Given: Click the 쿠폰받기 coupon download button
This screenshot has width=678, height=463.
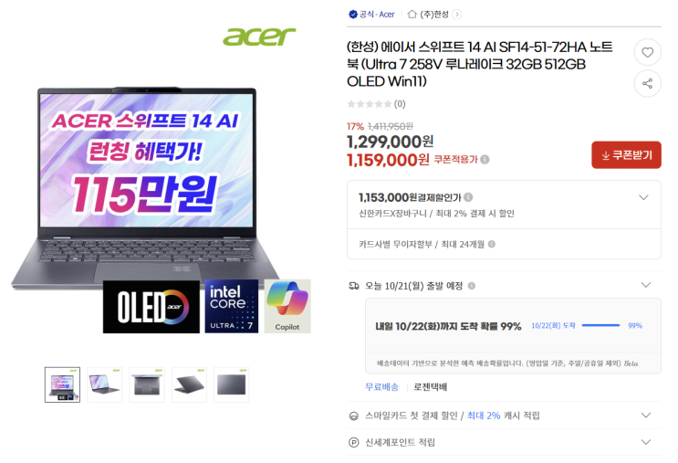Looking at the screenshot, I should click(626, 155).
